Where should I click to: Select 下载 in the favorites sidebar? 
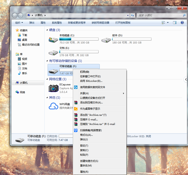25,35
